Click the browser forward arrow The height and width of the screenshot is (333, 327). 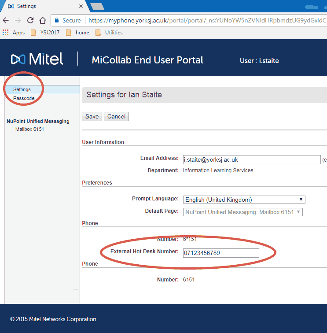18,20
